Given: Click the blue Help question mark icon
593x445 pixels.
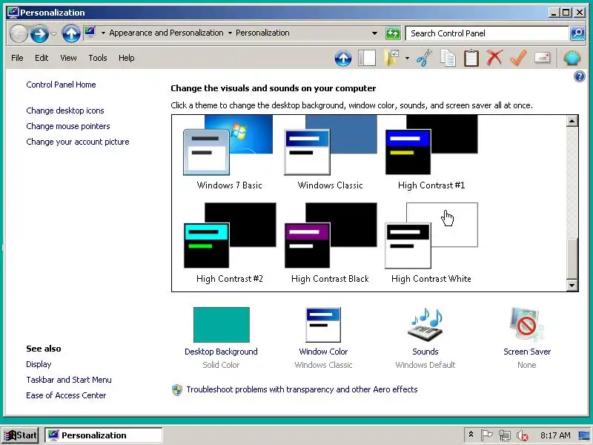Looking at the screenshot, I should (580, 77).
